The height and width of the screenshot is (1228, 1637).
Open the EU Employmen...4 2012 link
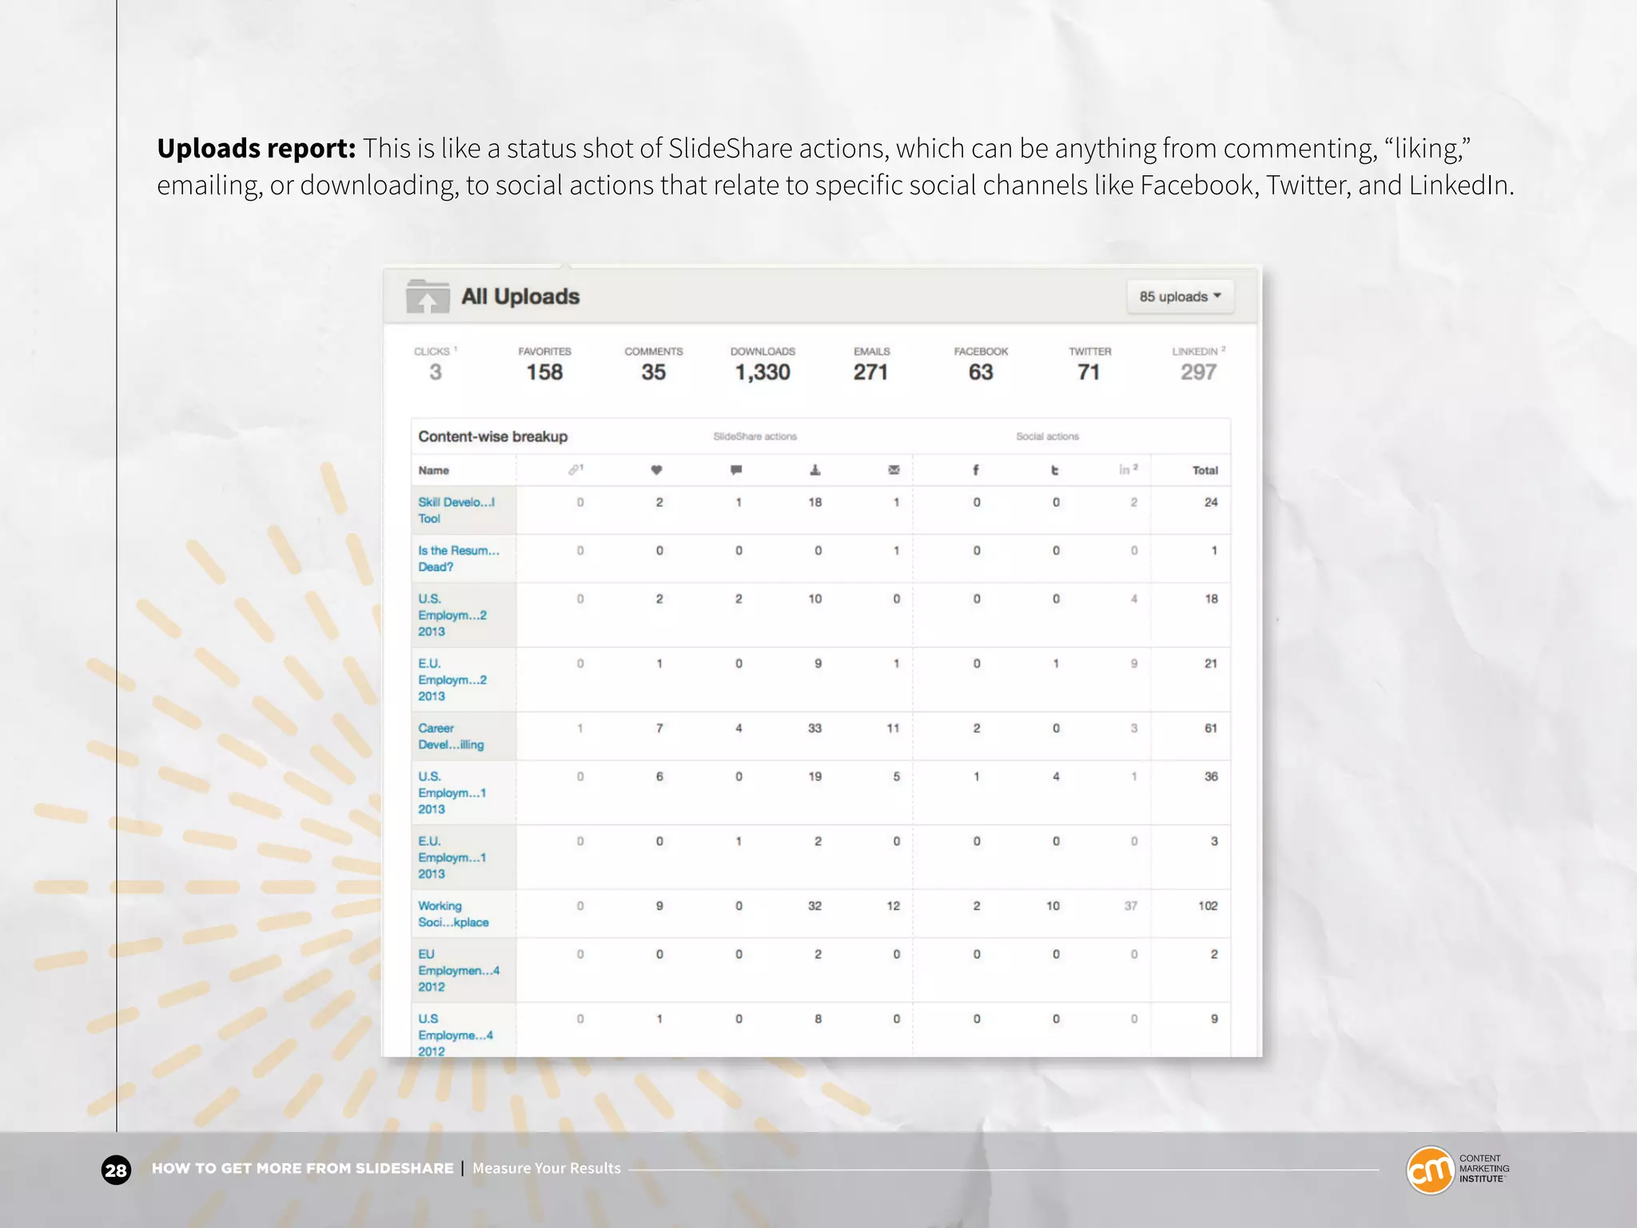click(459, 971)
